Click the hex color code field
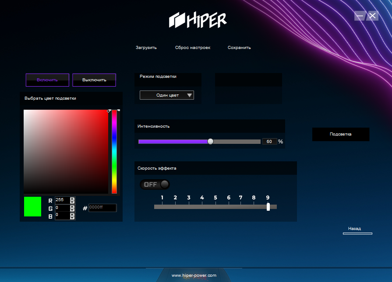Screen dimensions: 392x282 [x=102, y=208]
